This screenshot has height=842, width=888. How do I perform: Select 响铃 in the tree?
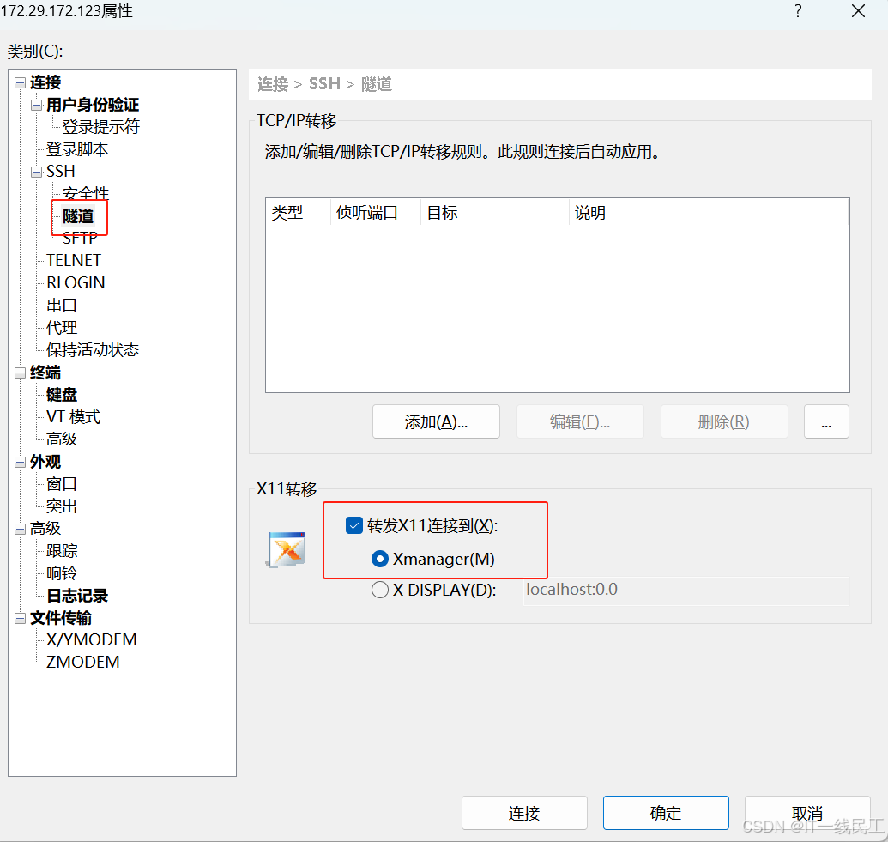(x=61, y=572)
